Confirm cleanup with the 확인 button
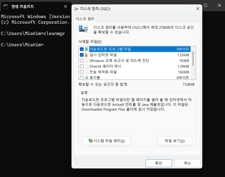This screenshot has height=177, width=225. (x=158, y=163)
